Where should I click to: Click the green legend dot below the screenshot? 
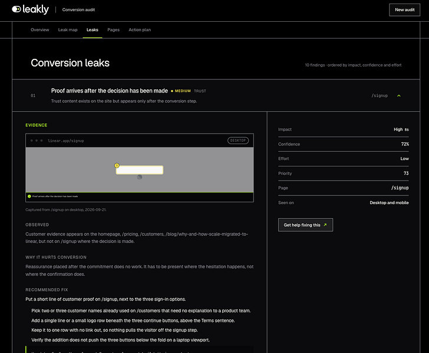[29, 196]
